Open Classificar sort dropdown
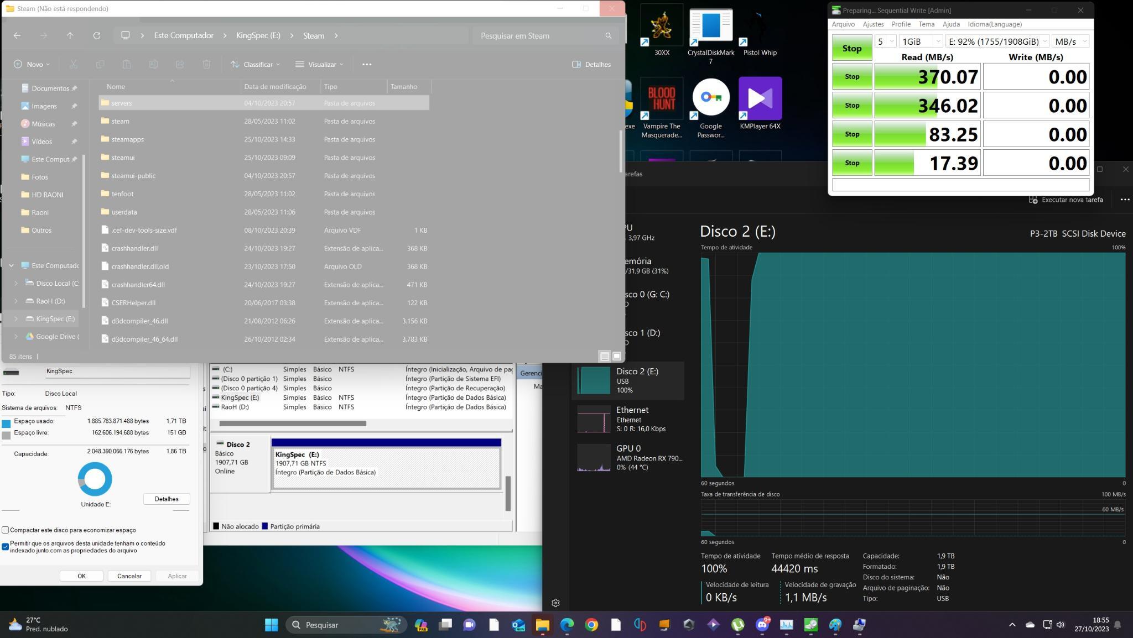The image size is (1133, 638). click(x=256, y=64)
